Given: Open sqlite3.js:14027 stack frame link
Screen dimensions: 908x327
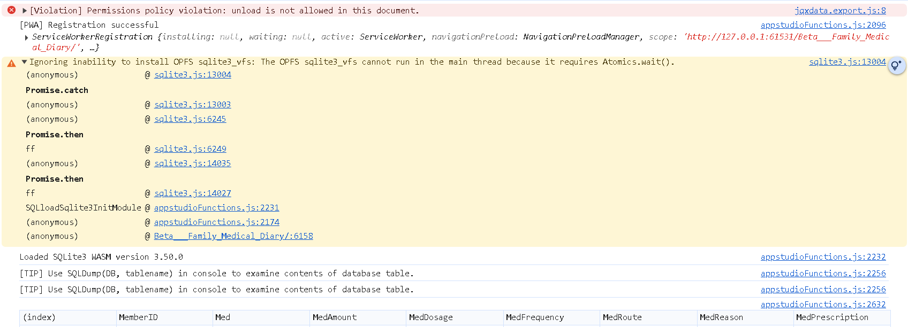Looking at the screenshot, I should pyautogui.click(x=192, y=193).
